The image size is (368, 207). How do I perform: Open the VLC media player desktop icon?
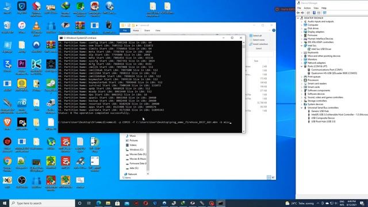tap(36, 28)
